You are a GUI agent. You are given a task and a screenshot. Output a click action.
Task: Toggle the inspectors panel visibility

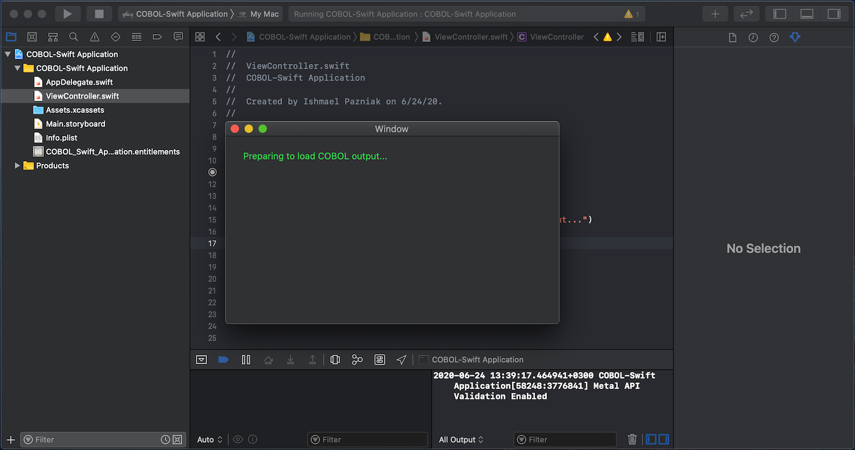coord(834,13)
